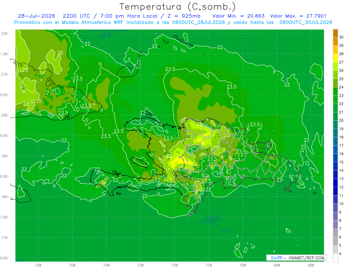
Task: Click valid-until time "0600UTC_30JUL2026"
Action: [x=306, y=22]
